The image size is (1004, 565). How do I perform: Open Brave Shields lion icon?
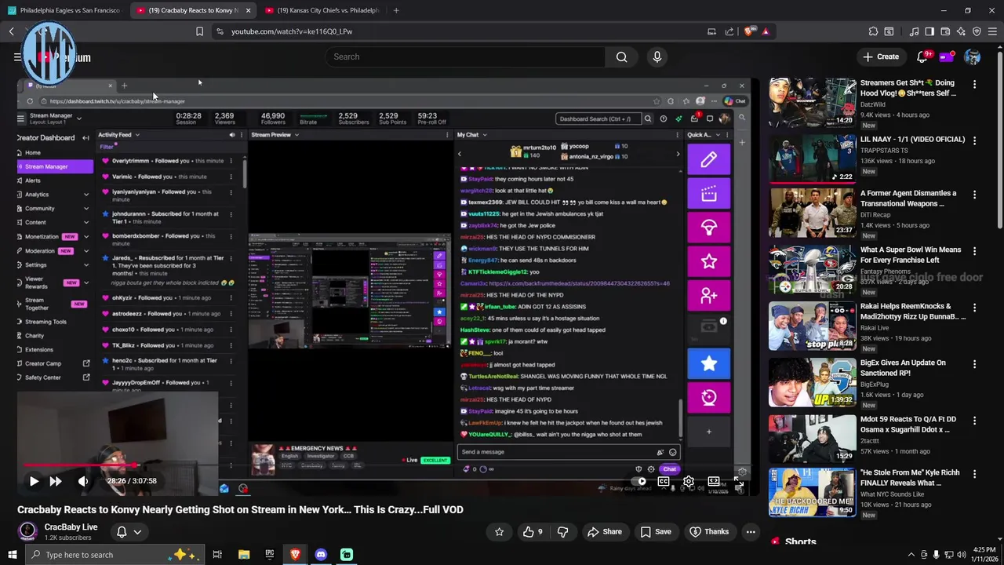[x=749, y=31]
